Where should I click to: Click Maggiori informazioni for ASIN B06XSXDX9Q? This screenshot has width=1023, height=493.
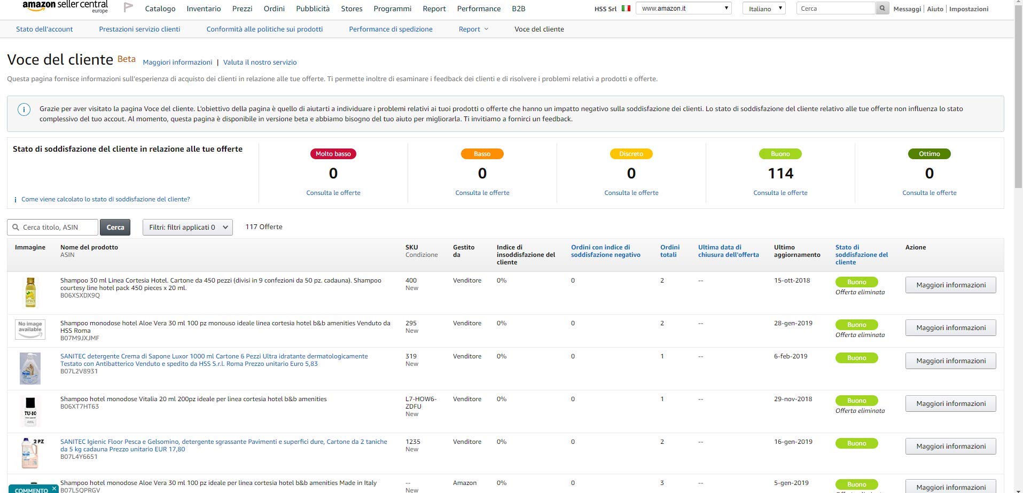click(x=951, y=285)
